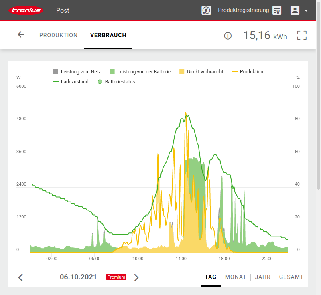Click the product registration certificate icon

pyautogui.click(x=277, y=10)
